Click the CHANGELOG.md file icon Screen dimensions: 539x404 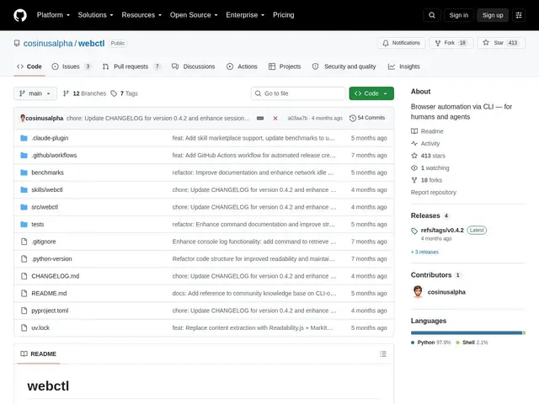pyautogui.click(x=24, y=276)
